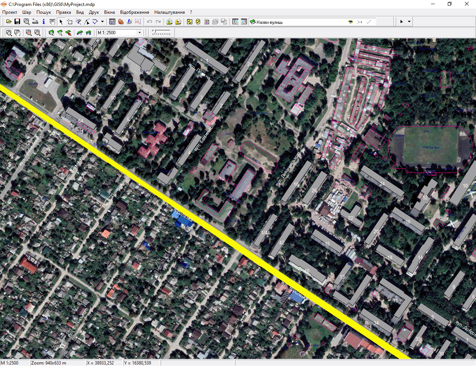This screenshot has width=476, height=366.
Task: Click the zoom out magnifier icon
Action: (37, 33)
